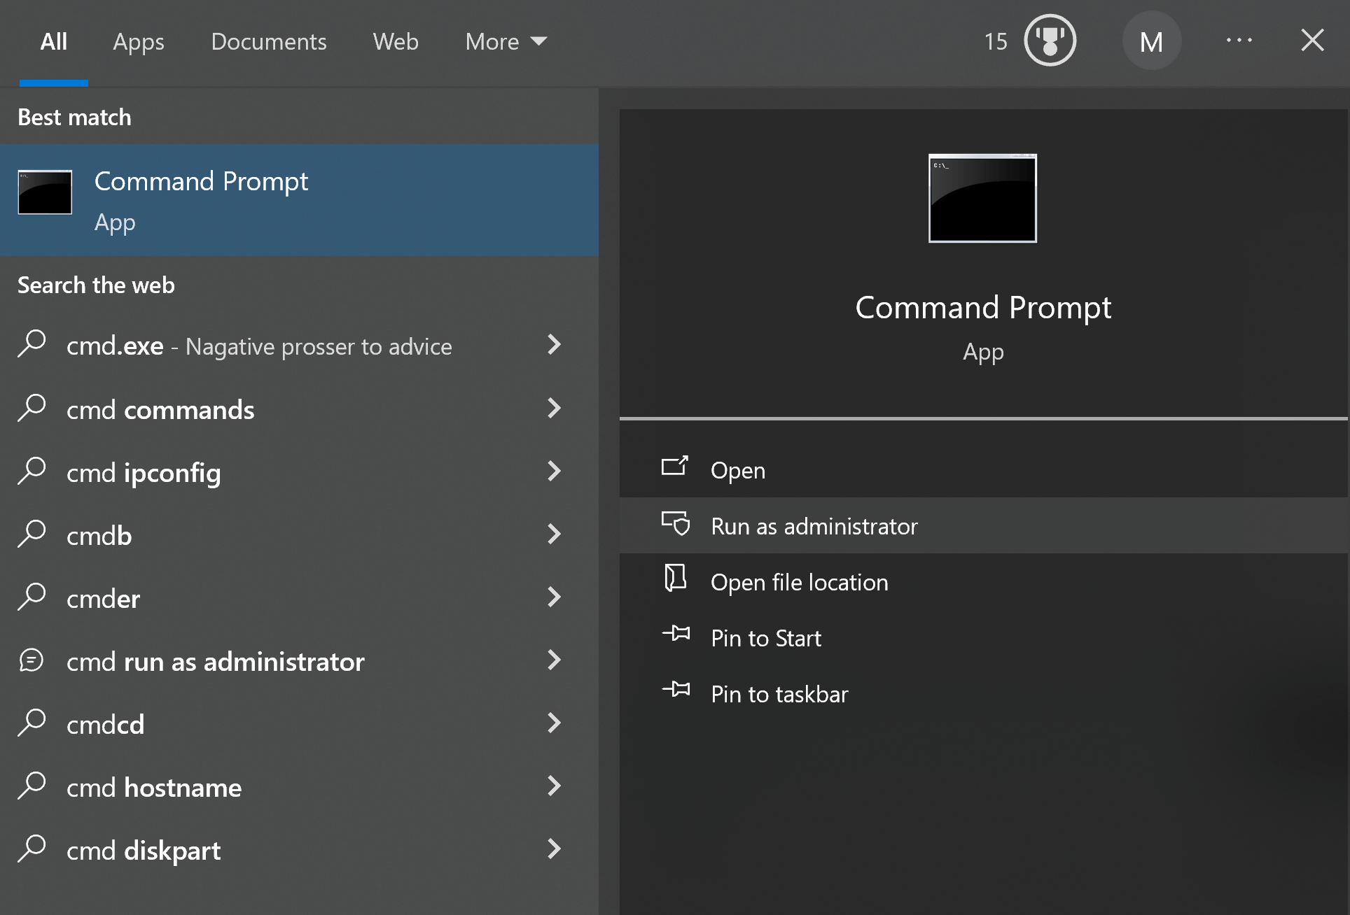The width and height of the screenshot is (1350, 915).
Task: Click the magnifier icon beside cmd commands
Action: (x=32, y=409)
